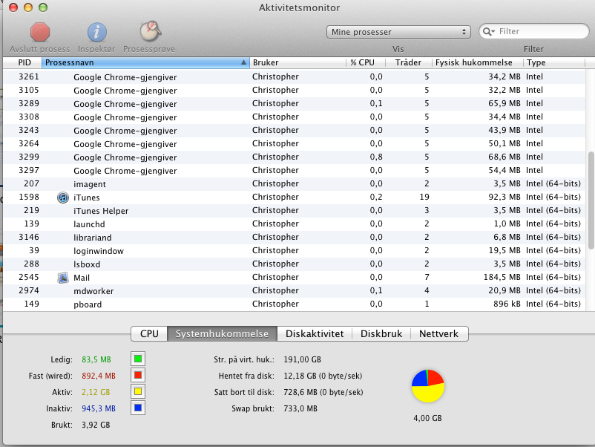This screenshot has width=595, height=447.
Task: Select the librariand process row
Action: point(295,237)
